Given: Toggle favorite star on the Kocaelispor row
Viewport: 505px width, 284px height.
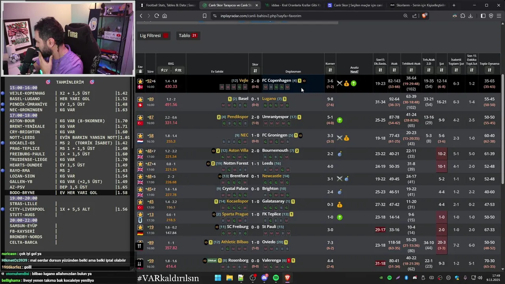Looking at the screenshot, I should [x=140, y=202].
